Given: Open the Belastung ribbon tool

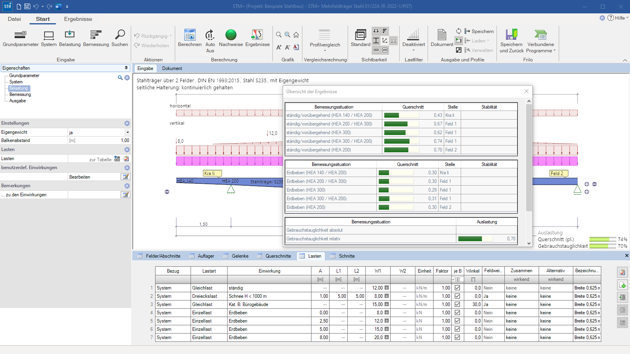Looking at the screenshot, I should click(x=70, y=39).
